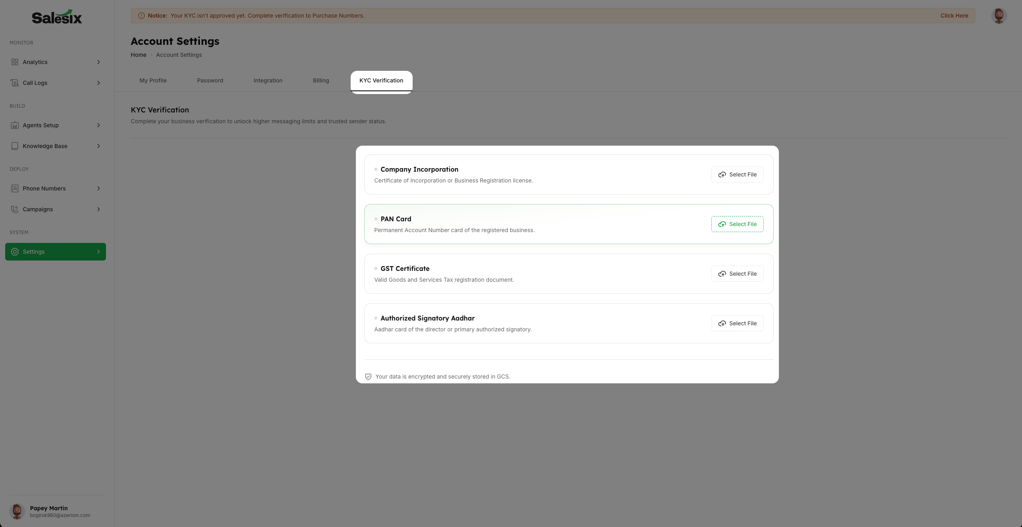
Task: Switch to the My Profile tab
Action: [x=153, y=80]
